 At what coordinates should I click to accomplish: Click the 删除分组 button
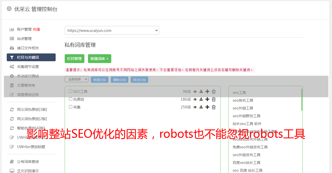pyautogui.click(x=120, y=80)
